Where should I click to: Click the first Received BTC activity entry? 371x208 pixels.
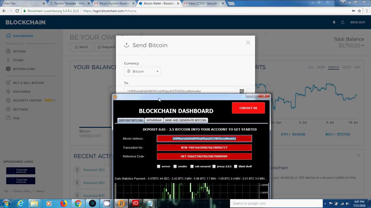coord(94,170)
